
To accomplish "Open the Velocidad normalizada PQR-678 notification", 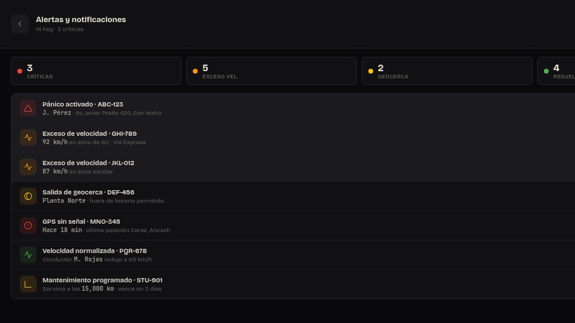I will click(x=293, y=255).
